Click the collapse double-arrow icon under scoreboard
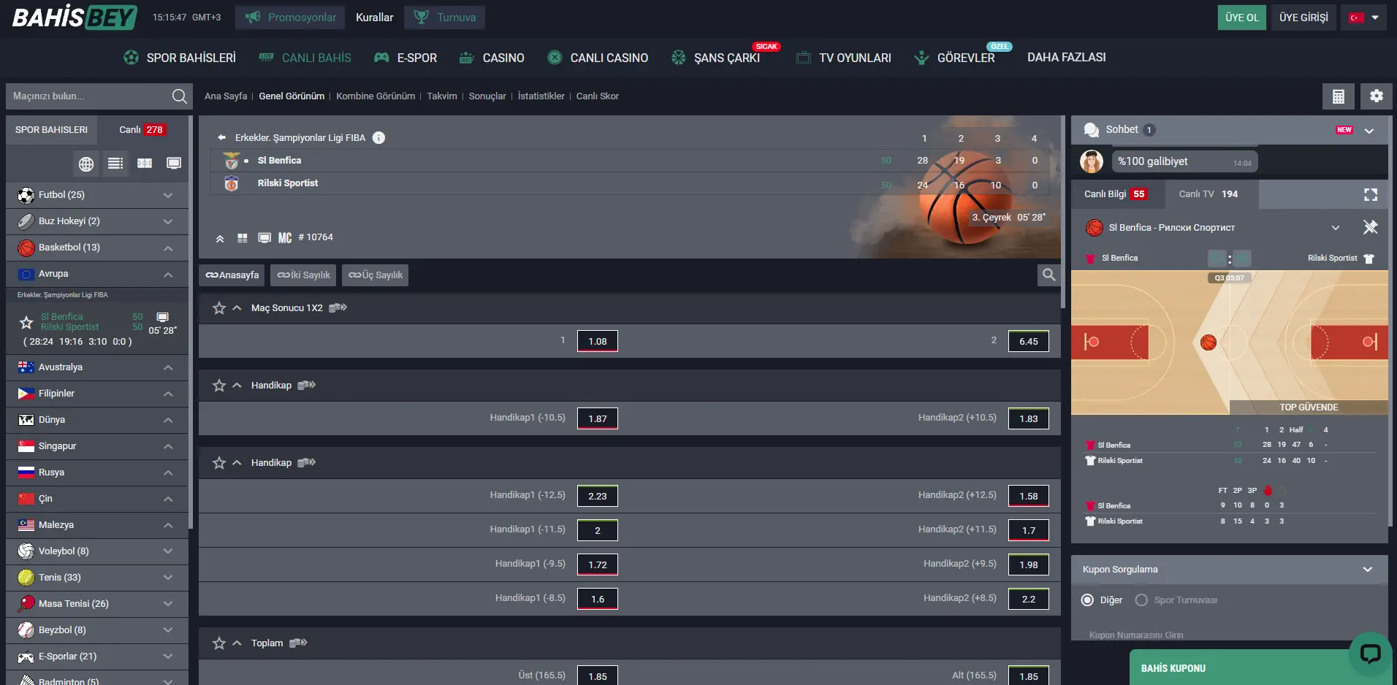The width and height of the screenshot is (1397, 685). pos(220,238)
